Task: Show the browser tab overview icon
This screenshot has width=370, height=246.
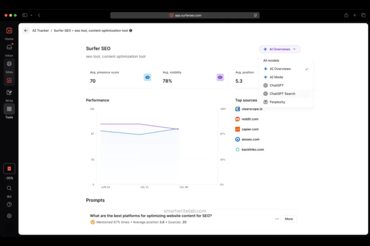Action: coord(363,15)
